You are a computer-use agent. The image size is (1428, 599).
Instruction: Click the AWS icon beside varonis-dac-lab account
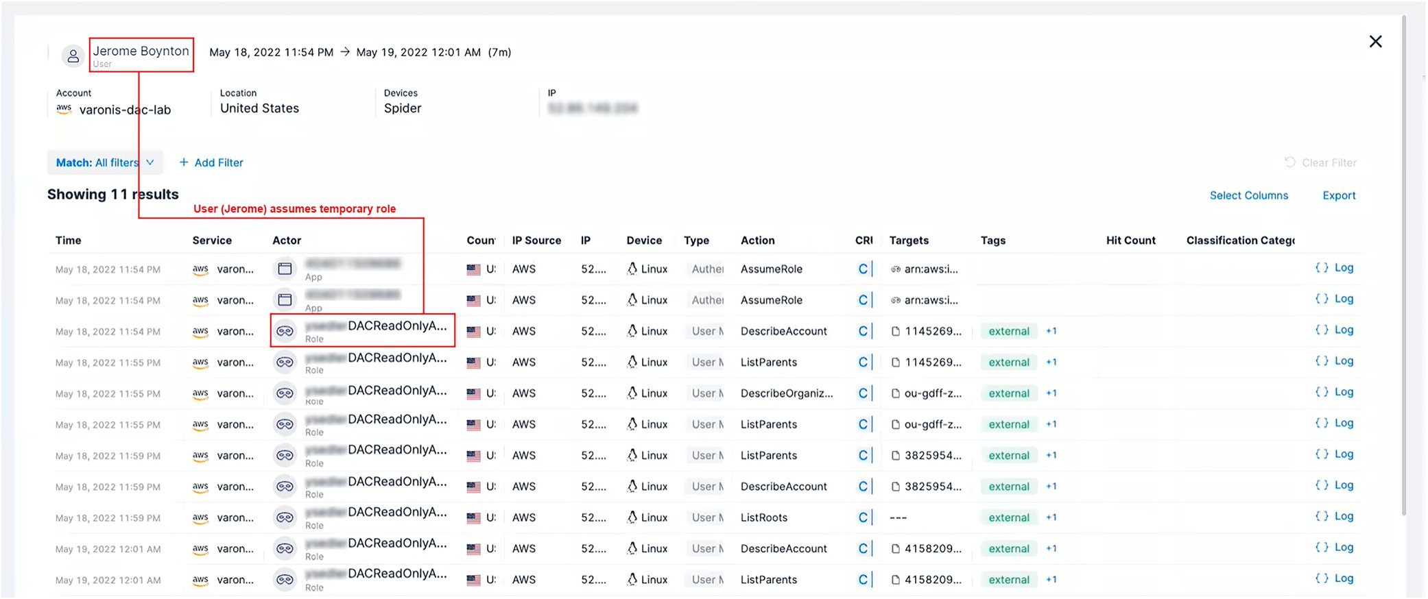click(x=64, y=109)
